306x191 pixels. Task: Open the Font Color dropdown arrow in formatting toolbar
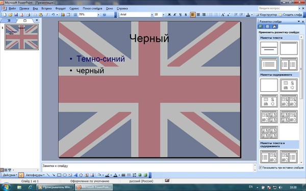(x=252, y=15)
